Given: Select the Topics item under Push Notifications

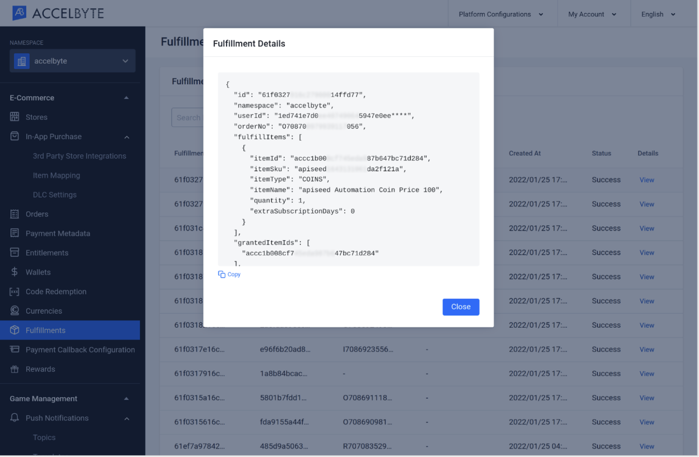Looking at the screenshot, I should tap(44, 437).
